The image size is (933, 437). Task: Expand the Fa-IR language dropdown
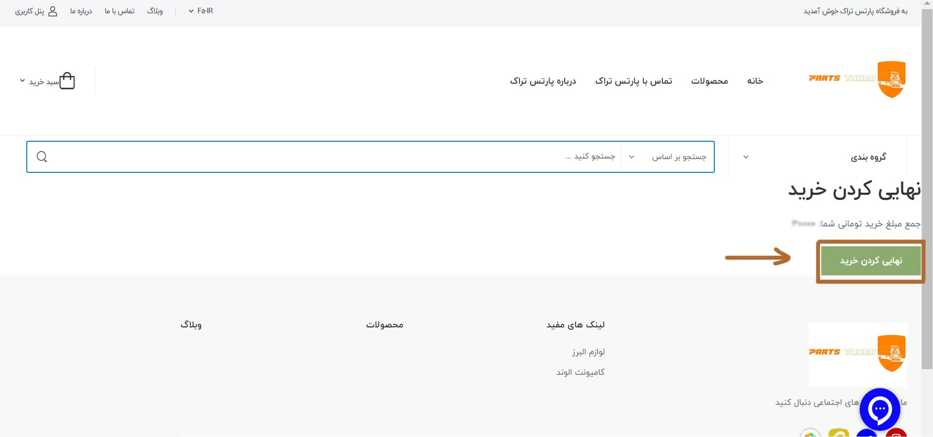(x=201, y=11)
